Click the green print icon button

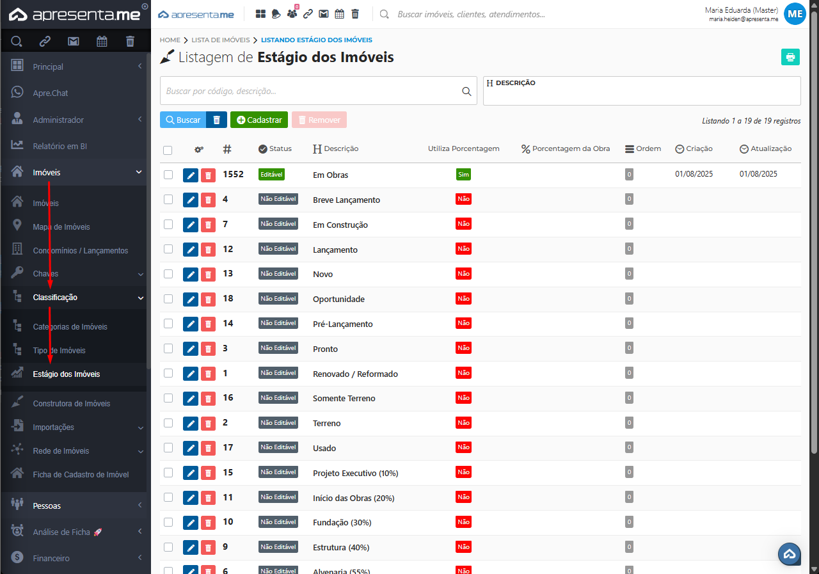pos(790,57)
